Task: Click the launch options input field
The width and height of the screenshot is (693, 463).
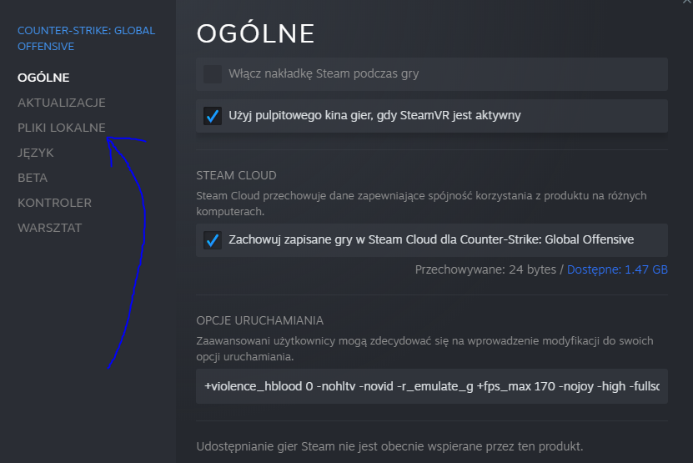Action: 432,386
